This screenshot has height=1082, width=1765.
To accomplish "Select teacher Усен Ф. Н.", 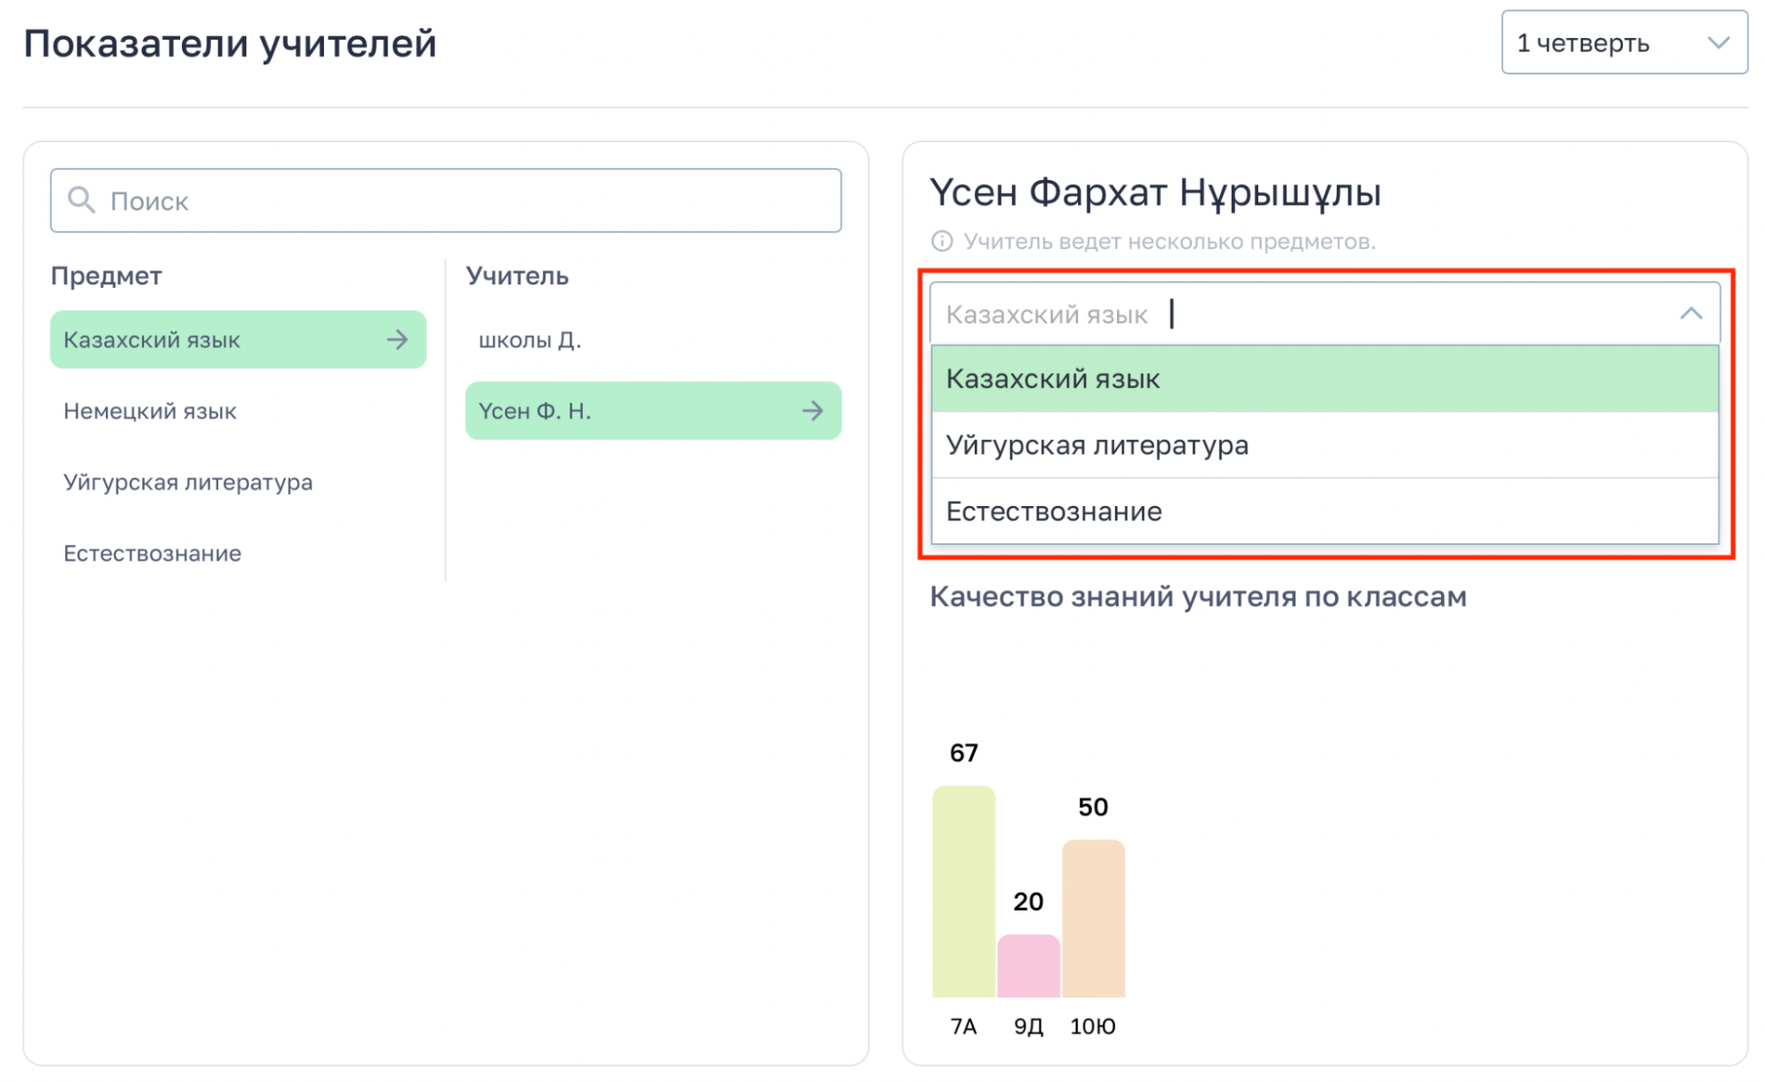I will click(618, 411).
